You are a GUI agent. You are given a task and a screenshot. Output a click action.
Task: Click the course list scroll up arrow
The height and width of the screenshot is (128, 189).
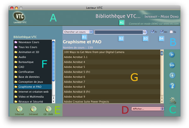click(162, 98)
